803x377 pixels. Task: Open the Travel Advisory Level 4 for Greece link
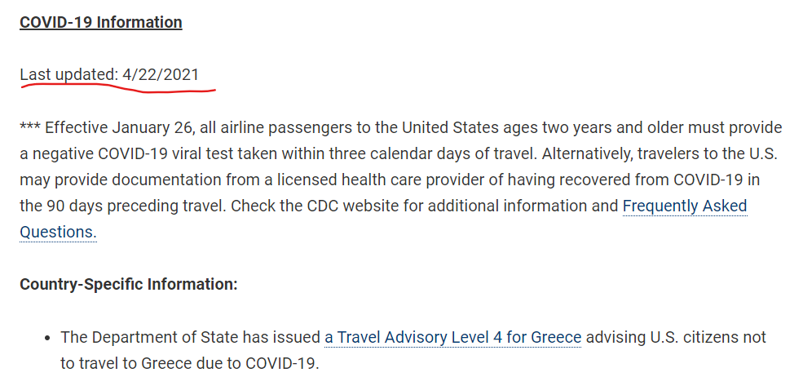[452, 337]
